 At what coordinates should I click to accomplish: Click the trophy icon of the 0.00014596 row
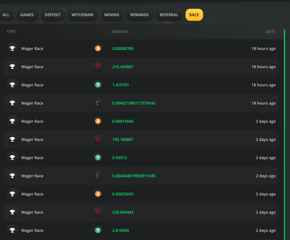pos(12,121)
